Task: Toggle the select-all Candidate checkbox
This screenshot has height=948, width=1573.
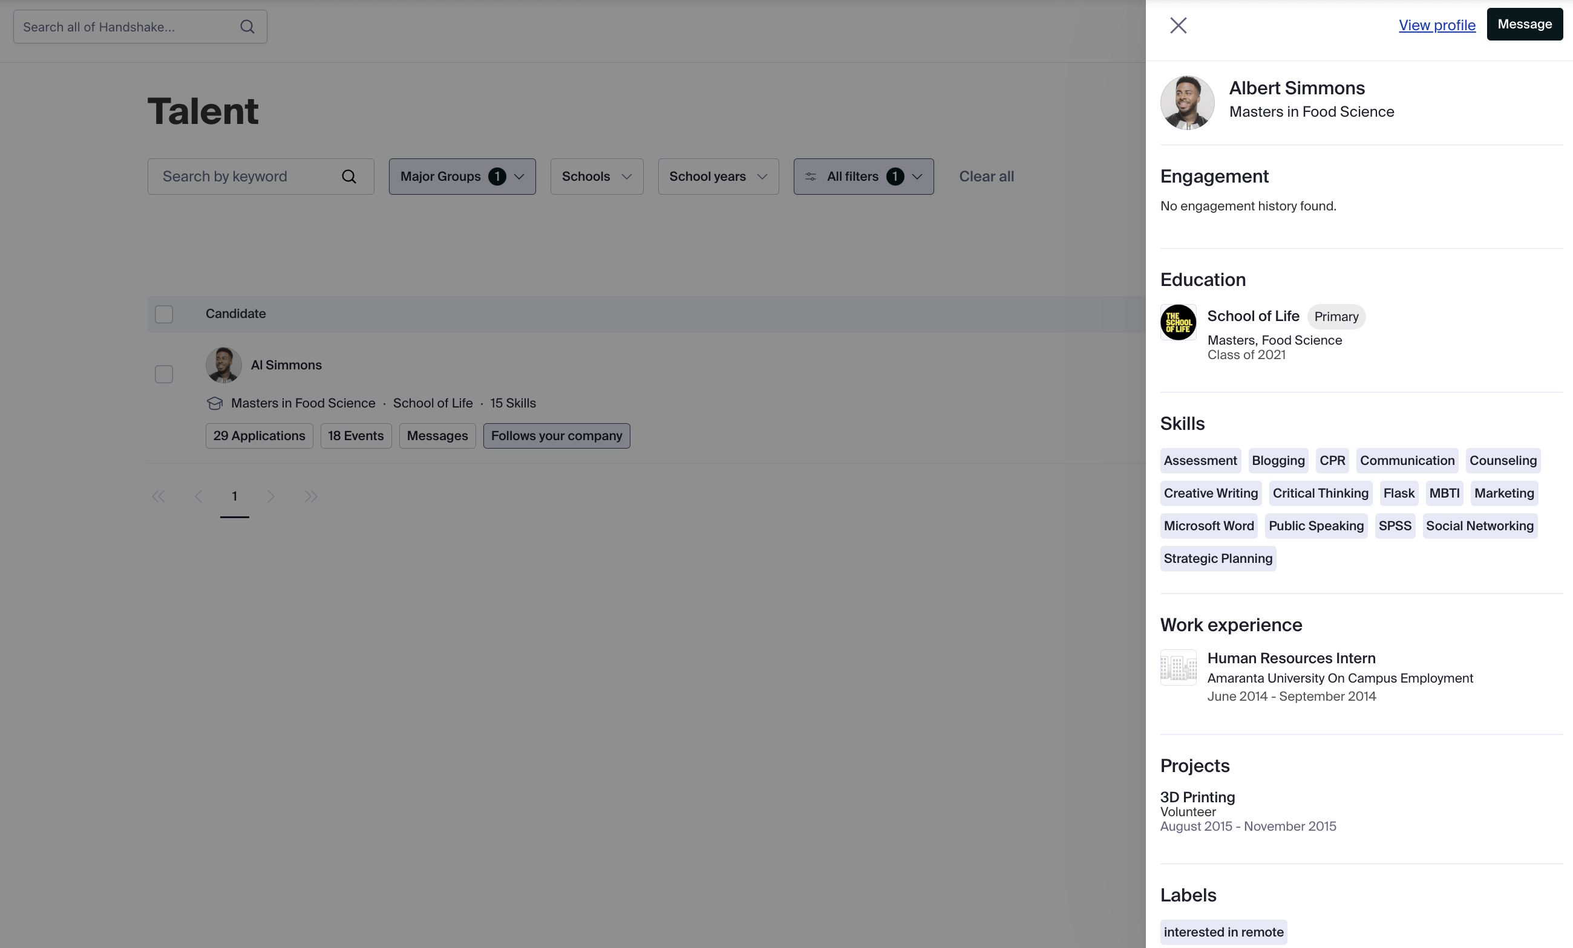Action: pyautogui.click(x=164, y=314)
